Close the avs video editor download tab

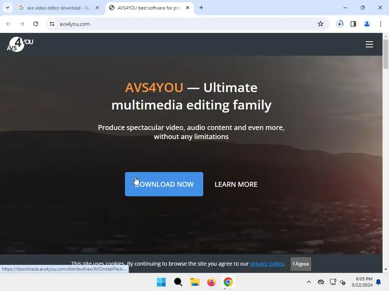click(97, 8)
